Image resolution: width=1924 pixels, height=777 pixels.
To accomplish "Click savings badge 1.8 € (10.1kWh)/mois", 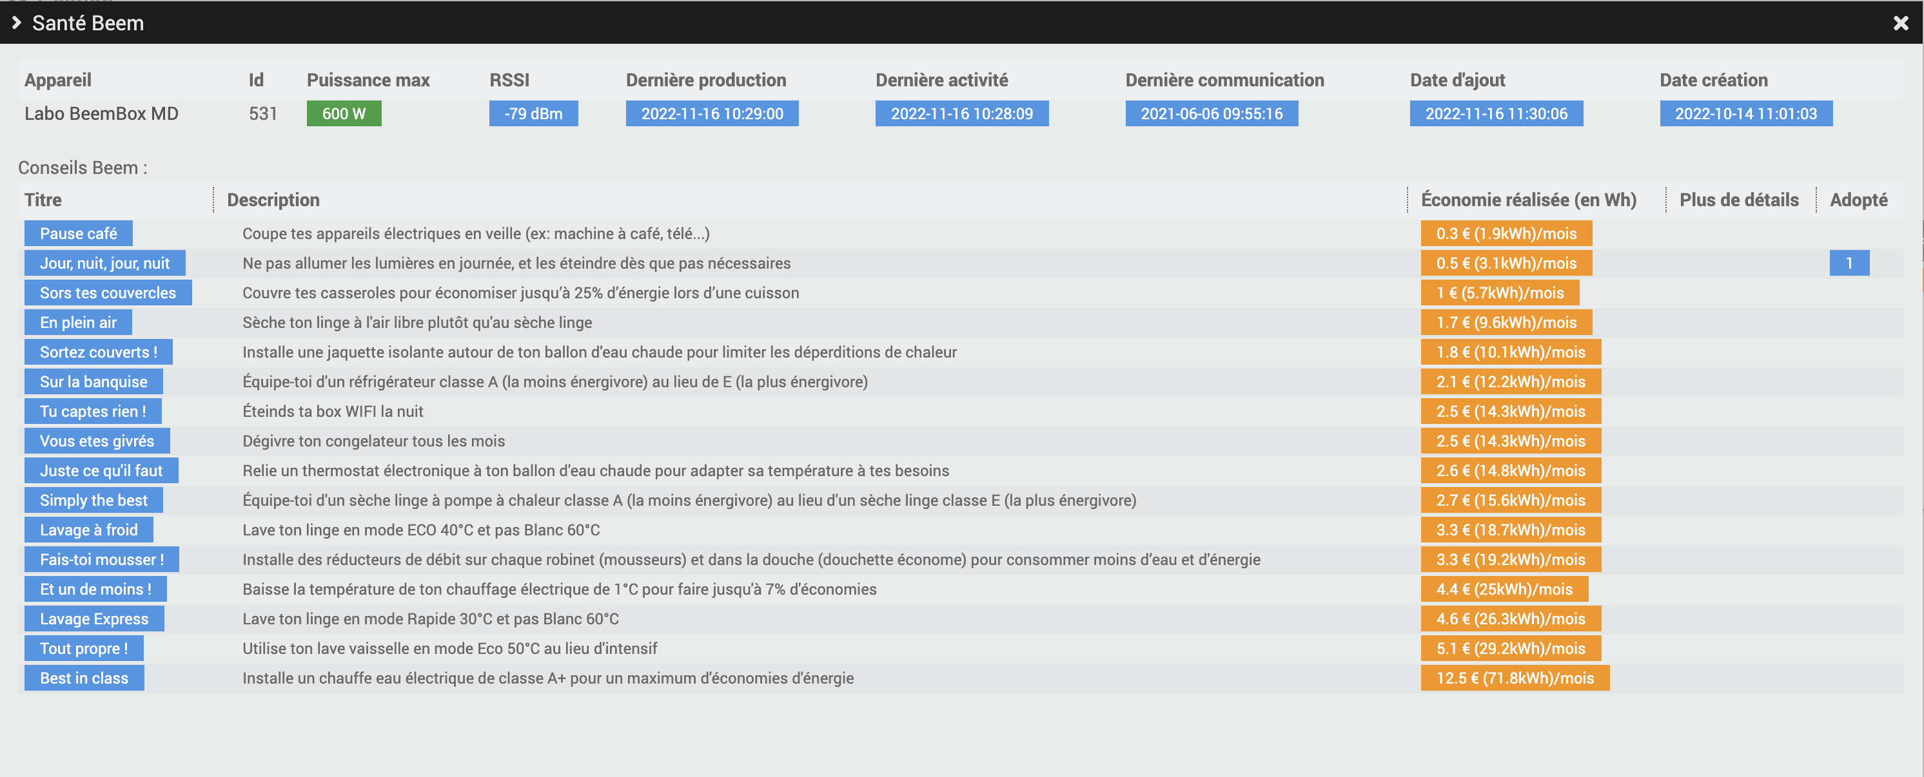I will point(1511,352).
